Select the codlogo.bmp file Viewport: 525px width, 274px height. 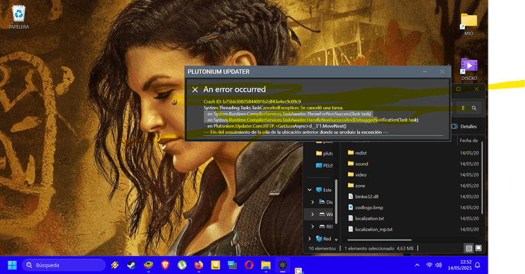[369, 208]
